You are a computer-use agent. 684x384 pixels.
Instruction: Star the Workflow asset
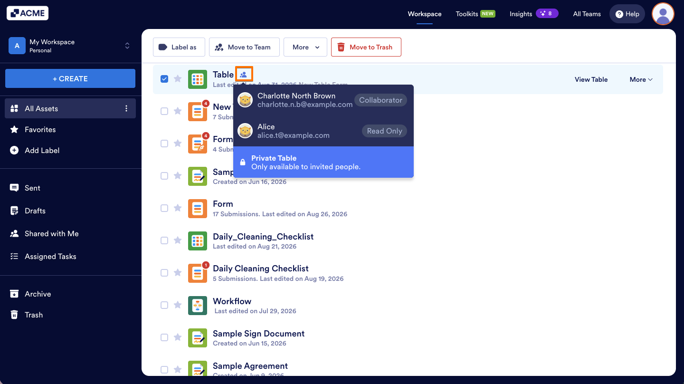pos(178,305)
